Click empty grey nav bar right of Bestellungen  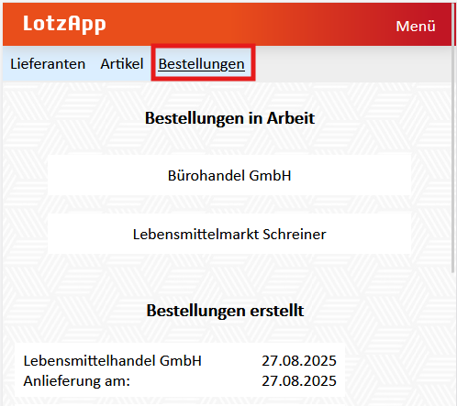pyautogui.click(x=351, y=63)
